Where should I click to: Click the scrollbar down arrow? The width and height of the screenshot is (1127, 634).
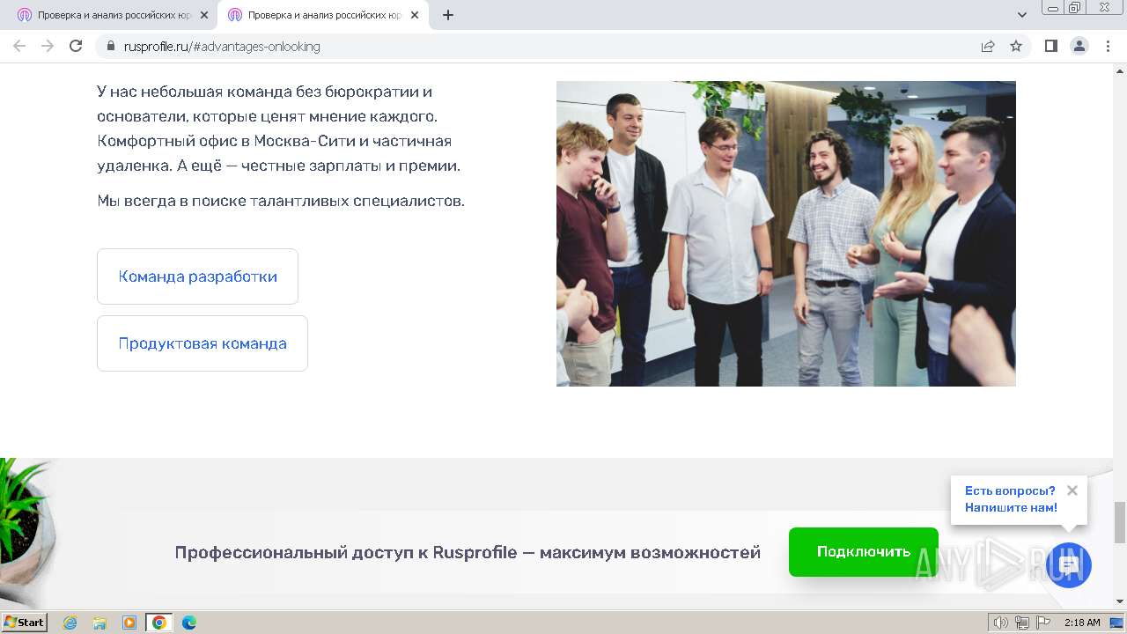pyautogui.click(x=1120, y=601)
